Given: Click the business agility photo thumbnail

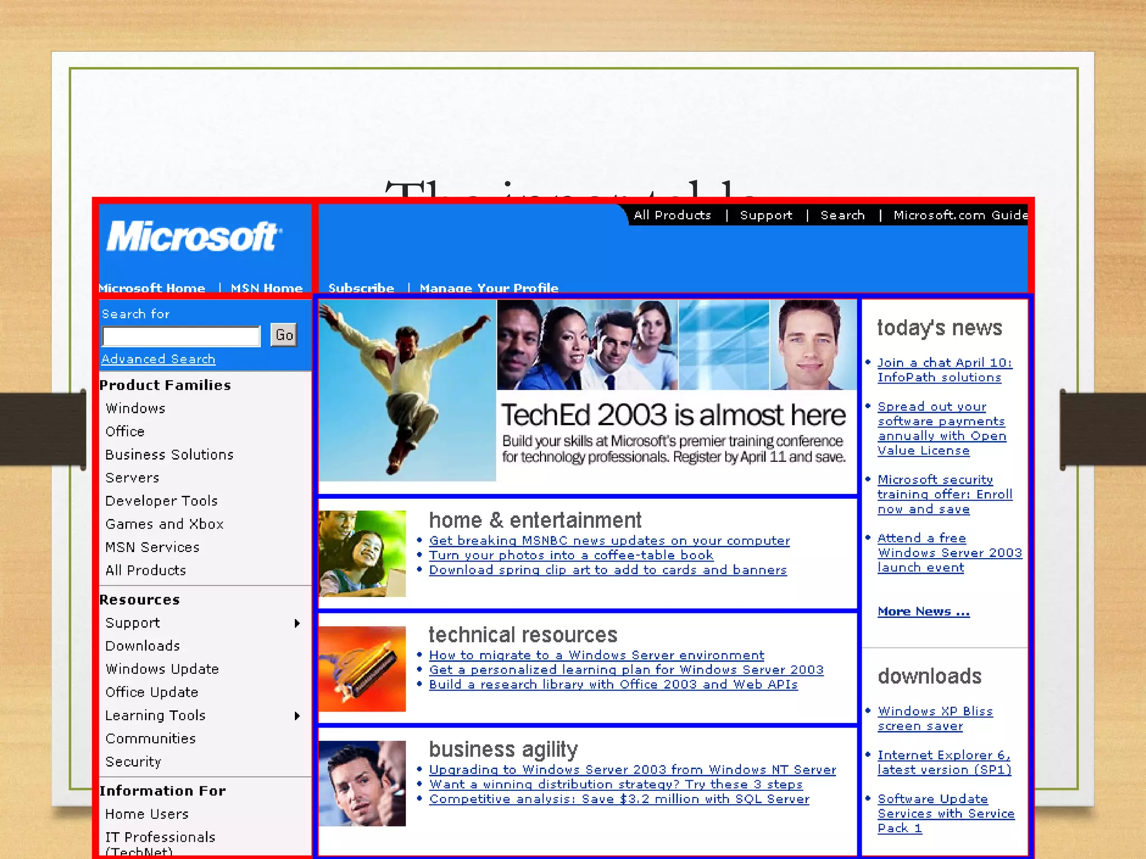Looking at the screenshot, I should [362, 783].
